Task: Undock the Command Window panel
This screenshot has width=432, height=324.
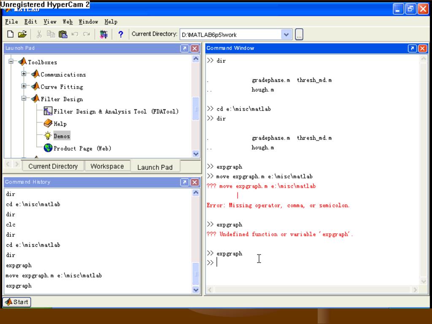Action: [412, 49]
